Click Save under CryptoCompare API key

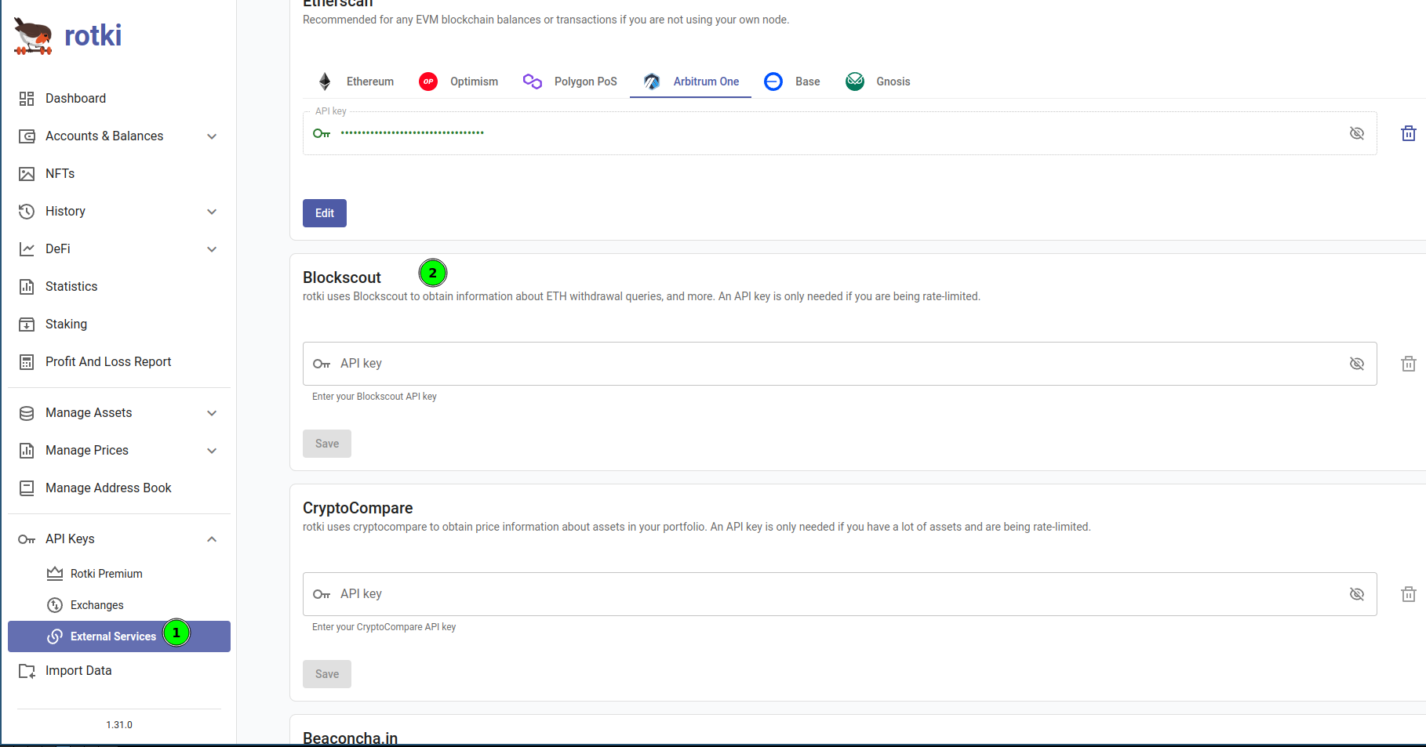[327, 674]
